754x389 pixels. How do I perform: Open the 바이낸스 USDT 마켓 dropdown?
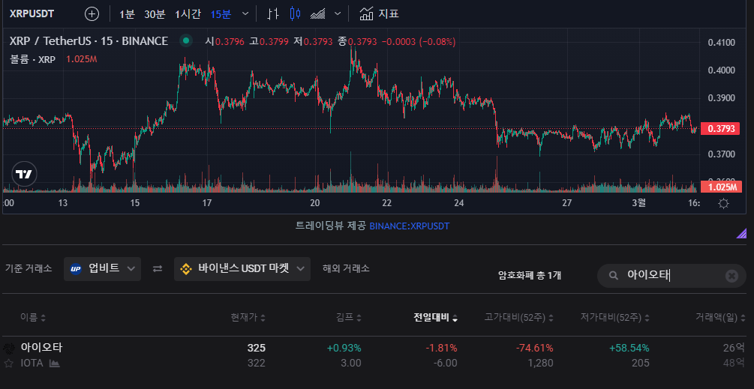242,269
